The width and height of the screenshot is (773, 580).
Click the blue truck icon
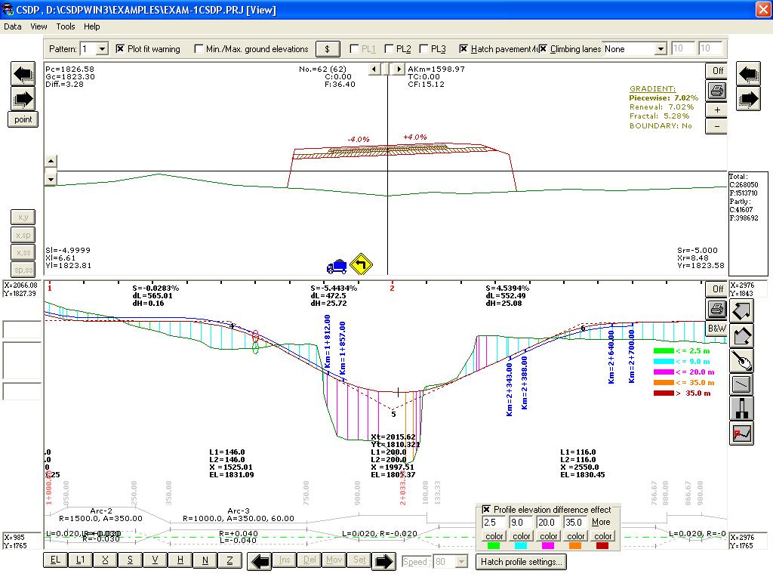click(x=337, y=267)
